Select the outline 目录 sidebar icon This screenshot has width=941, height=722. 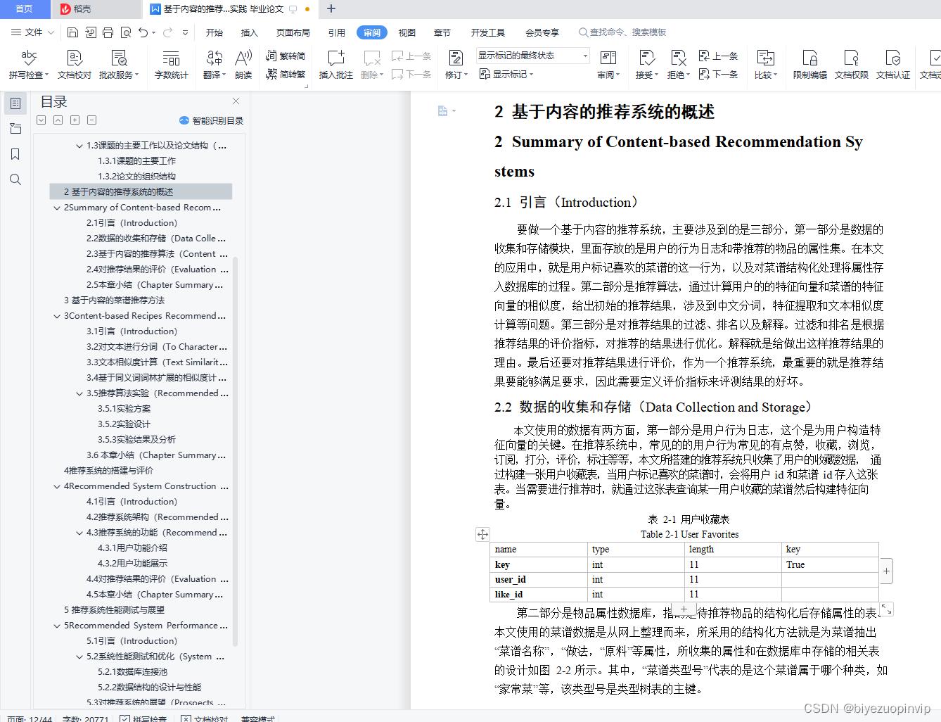(15, 103)
